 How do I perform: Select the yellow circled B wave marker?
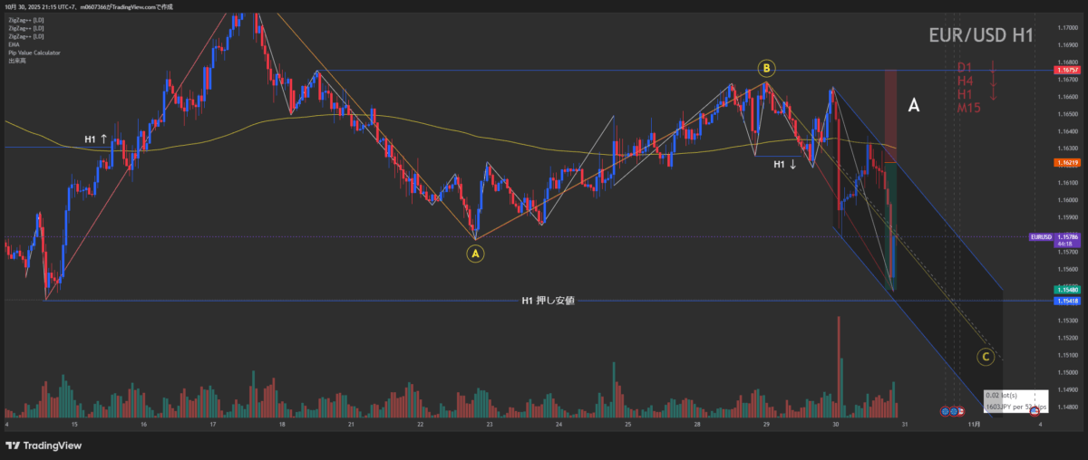766,68
